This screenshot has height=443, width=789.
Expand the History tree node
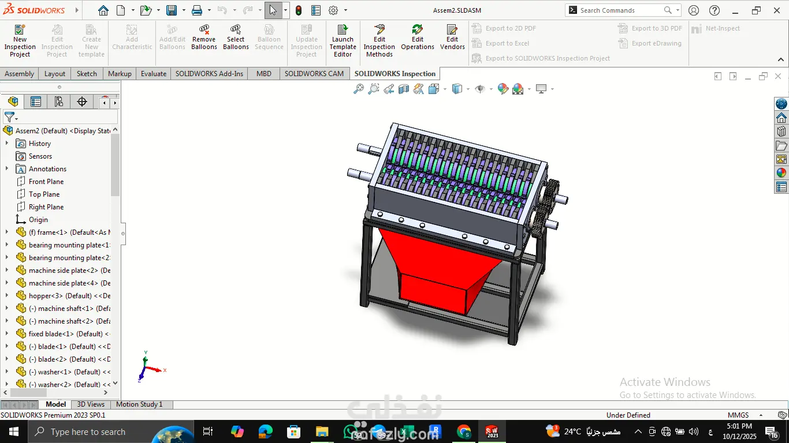click(7, 144)
